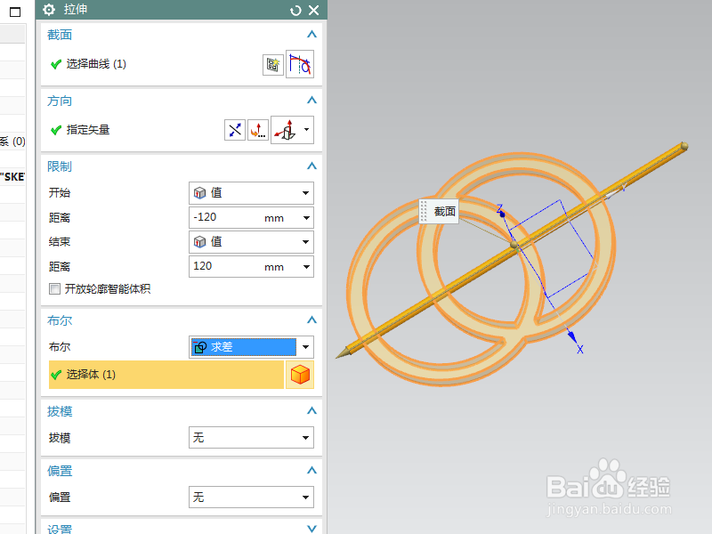
Task: Open the 偏置 dropdown set to 无
Action: coord(251,498)
